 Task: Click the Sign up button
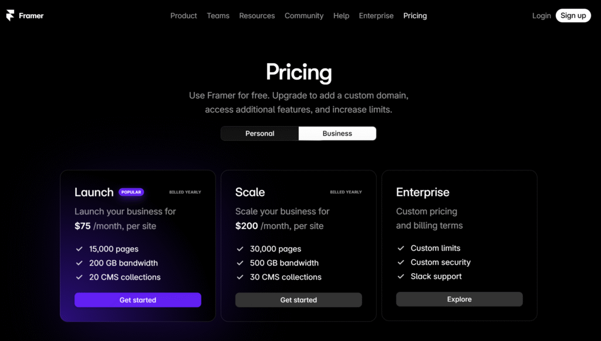pos(573,16)
